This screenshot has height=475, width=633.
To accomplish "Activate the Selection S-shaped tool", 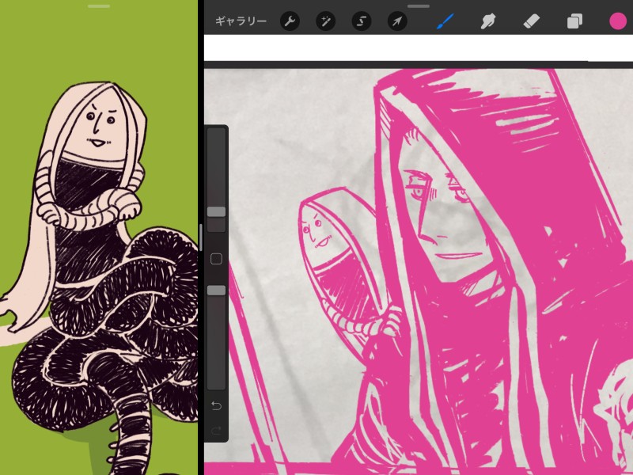I will pyautogui.click(x=362, y=21).
